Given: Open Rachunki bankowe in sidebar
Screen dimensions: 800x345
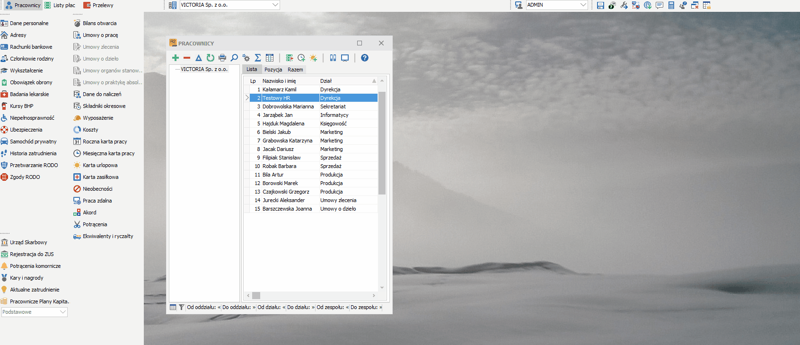Looking at the screenshot, I should [26, 47].
